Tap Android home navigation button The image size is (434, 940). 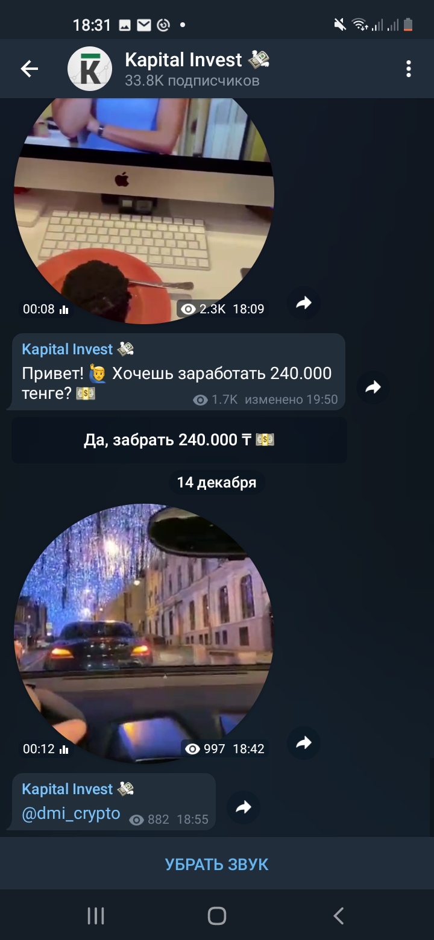tap(217, 916)
